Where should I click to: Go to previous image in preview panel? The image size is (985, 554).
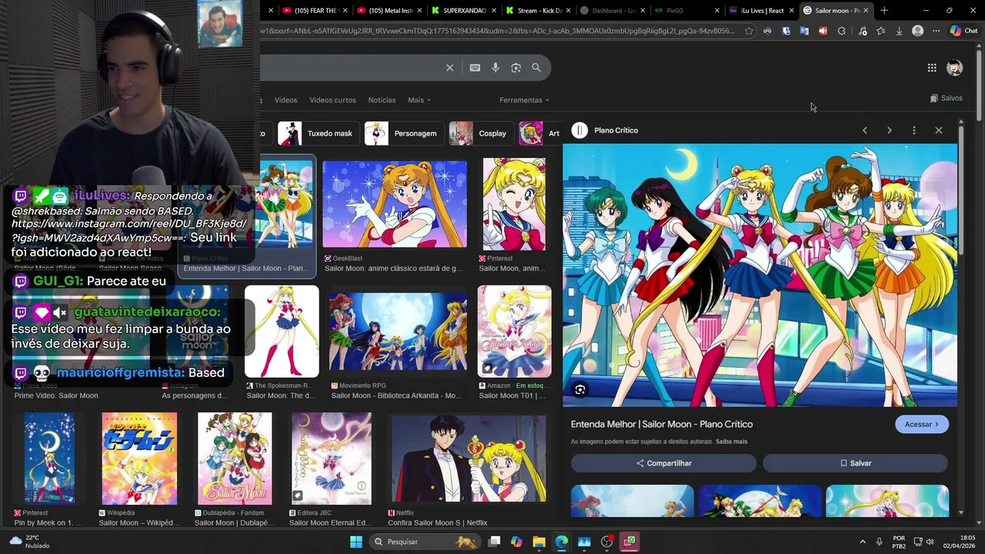[865, 131]
